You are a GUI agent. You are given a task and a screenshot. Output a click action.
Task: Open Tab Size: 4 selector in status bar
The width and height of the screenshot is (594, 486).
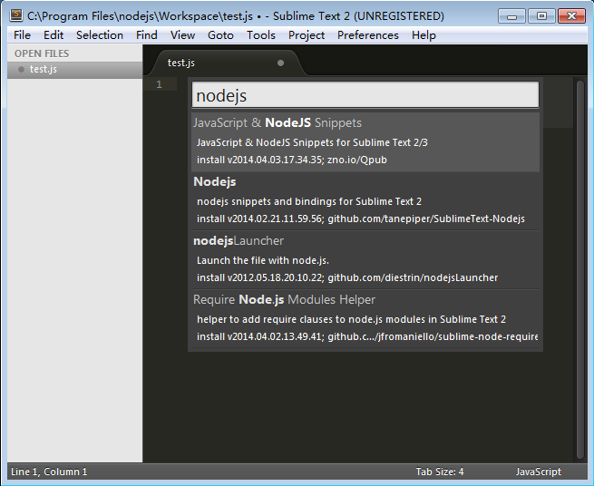440,471
